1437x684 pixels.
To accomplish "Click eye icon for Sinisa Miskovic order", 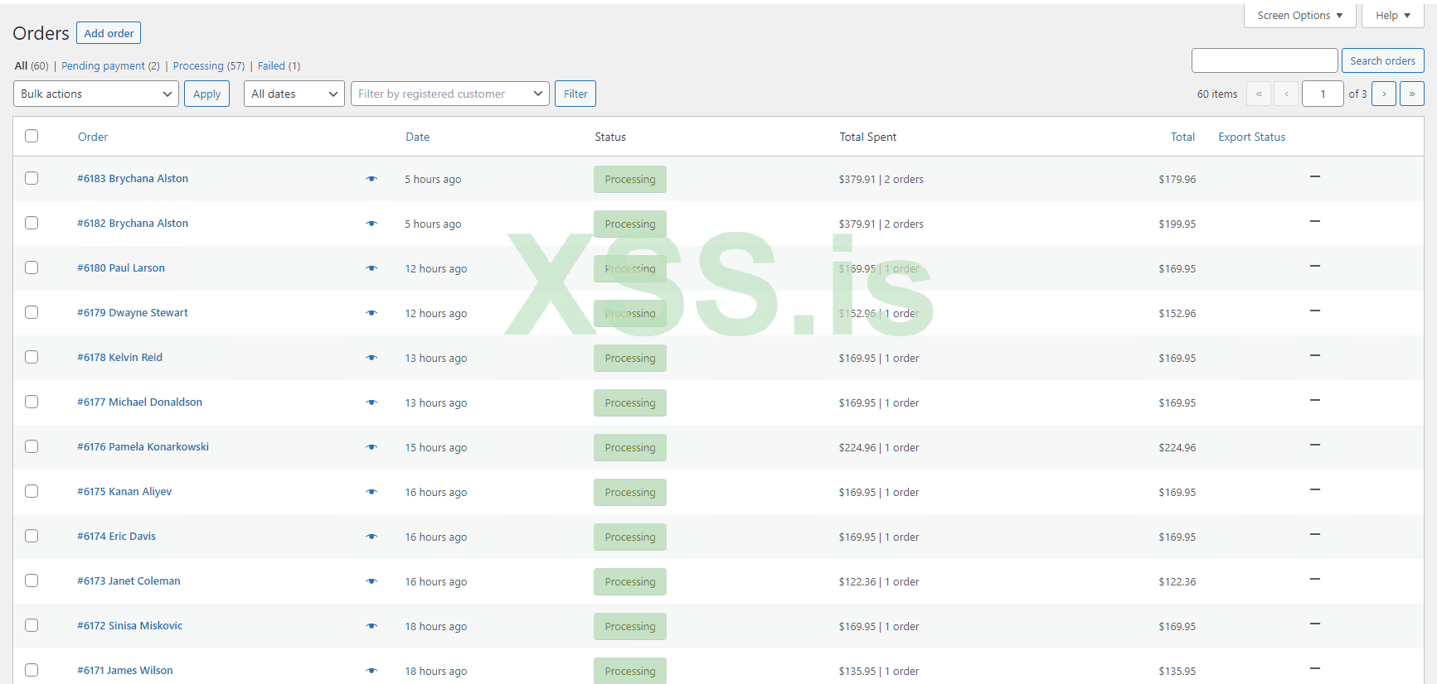I will [x=371, y=626].
